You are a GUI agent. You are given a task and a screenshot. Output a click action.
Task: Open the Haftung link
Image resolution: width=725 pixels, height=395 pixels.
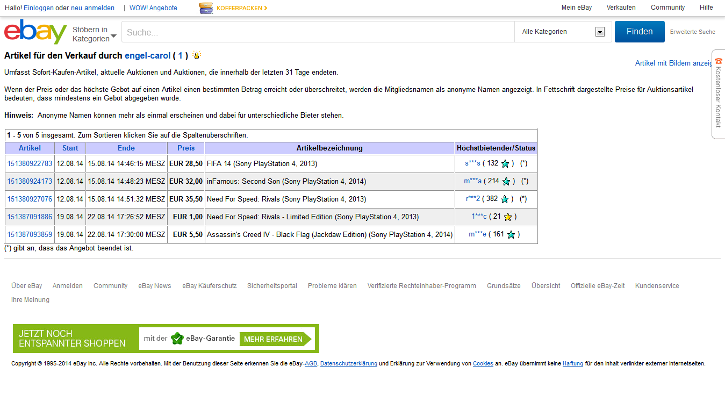tap(573, 364)
